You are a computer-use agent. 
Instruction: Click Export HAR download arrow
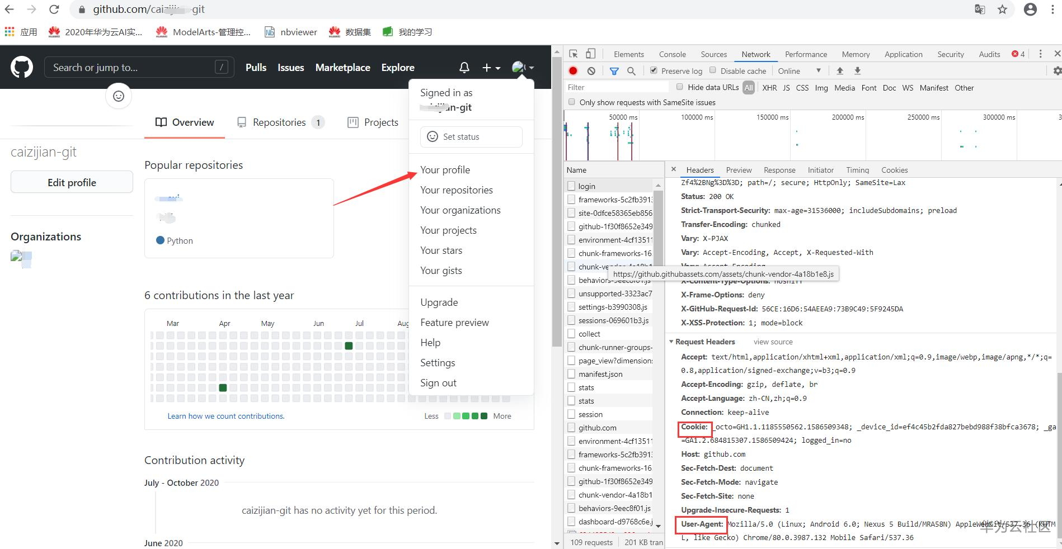857,71
